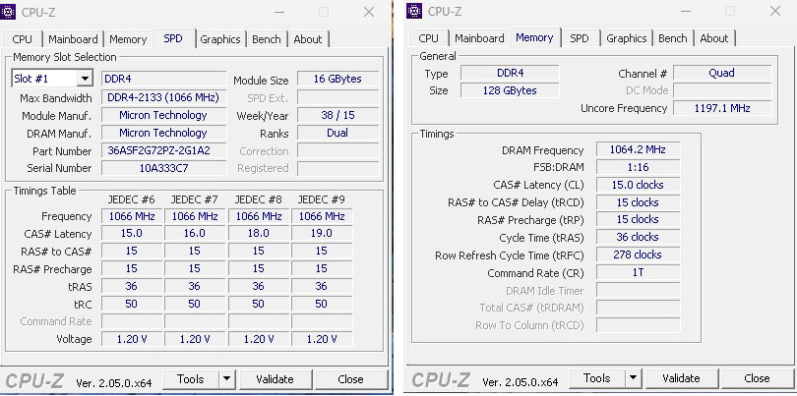Image resolution: width=797 pixels, height=396 pixels.
Task: Open Graphics tab in the left window
Action: pos(220,39)
